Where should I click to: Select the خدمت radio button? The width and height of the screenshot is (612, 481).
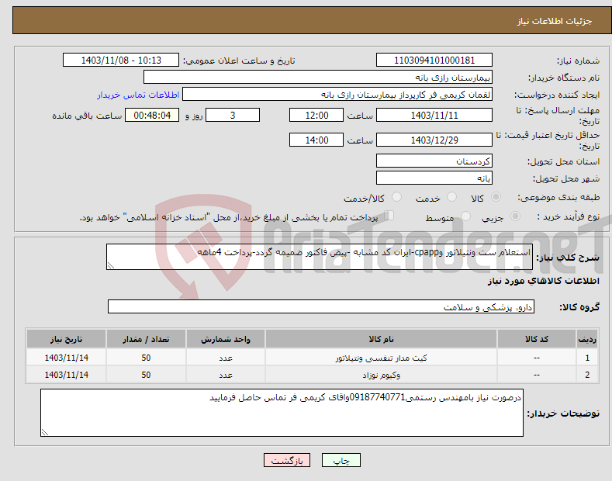pos(451,197)
